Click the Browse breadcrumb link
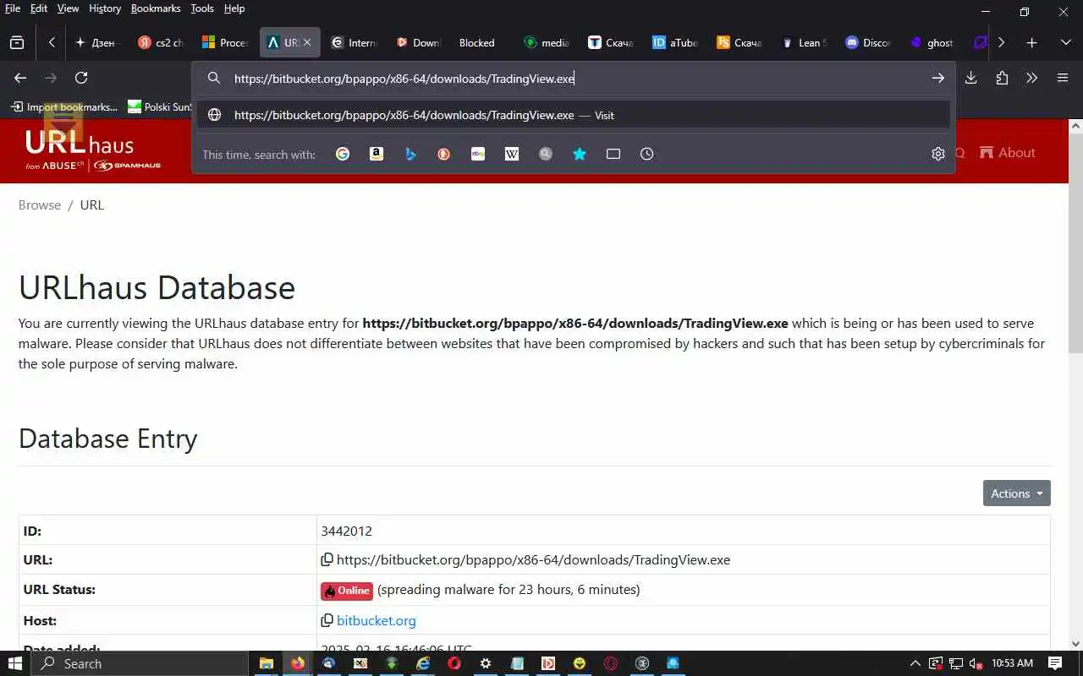This screenshot has width=1083, height=676. [40, 204]
